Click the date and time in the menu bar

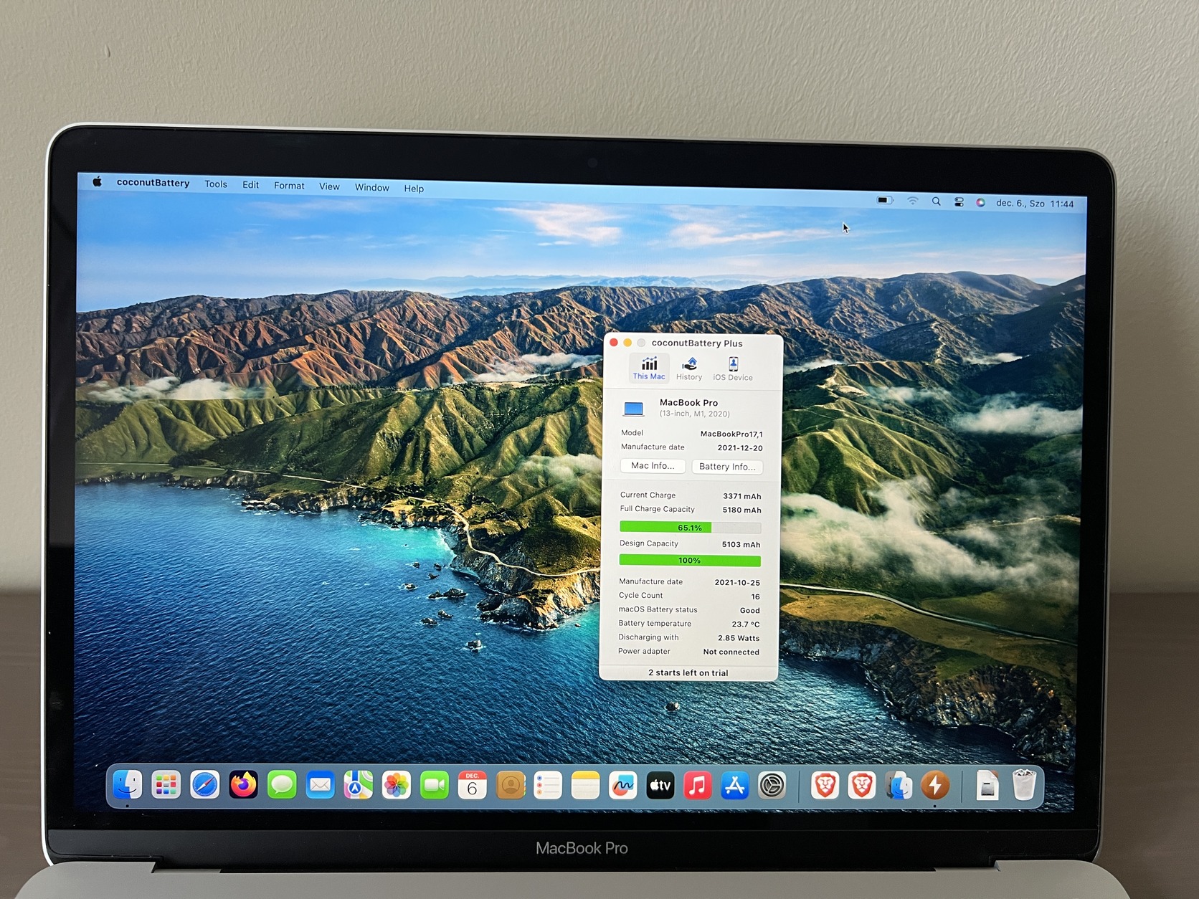pos(1035,204)
